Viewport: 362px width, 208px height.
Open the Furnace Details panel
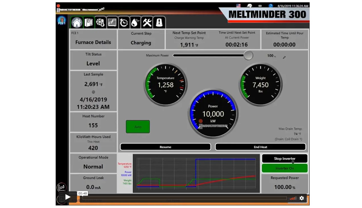[93, 39]
